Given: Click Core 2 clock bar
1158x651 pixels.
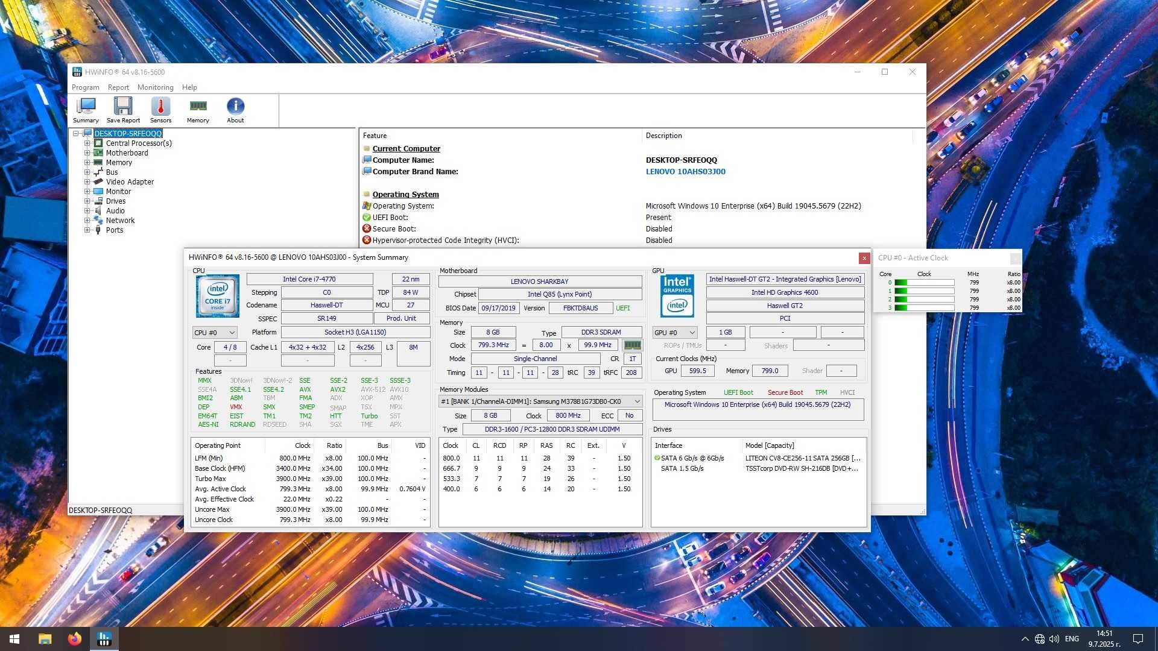Looking at the screenshot, I should pyautogui.click(x=924, y=300).
